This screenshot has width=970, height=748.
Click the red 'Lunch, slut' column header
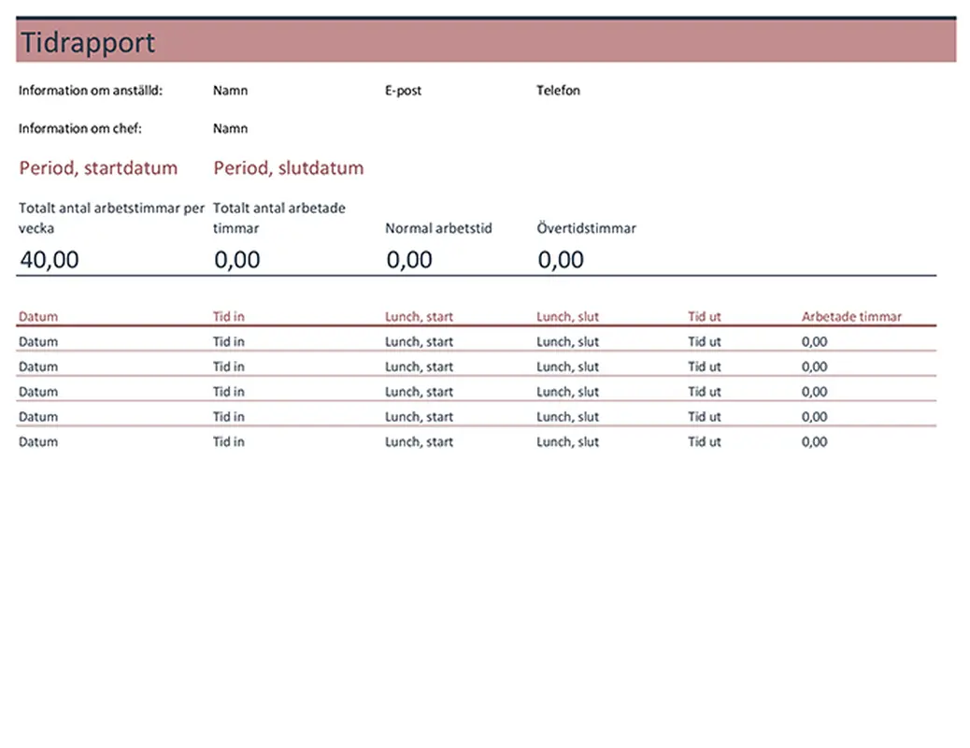click(567, 317)
